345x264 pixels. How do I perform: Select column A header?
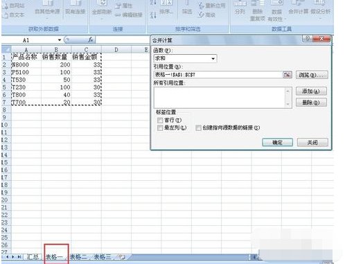(x=26, y=50)
